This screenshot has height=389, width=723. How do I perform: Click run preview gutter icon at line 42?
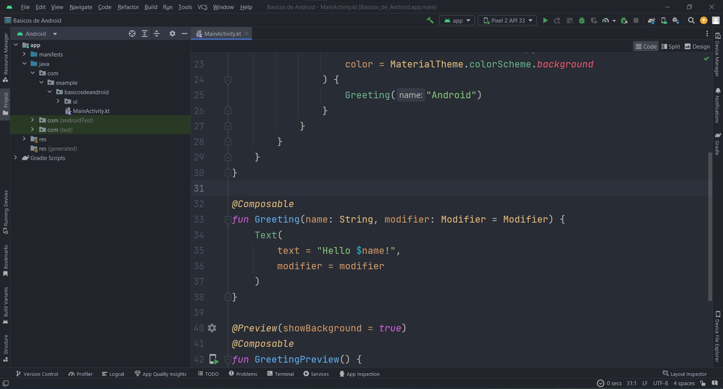[214, 359]
